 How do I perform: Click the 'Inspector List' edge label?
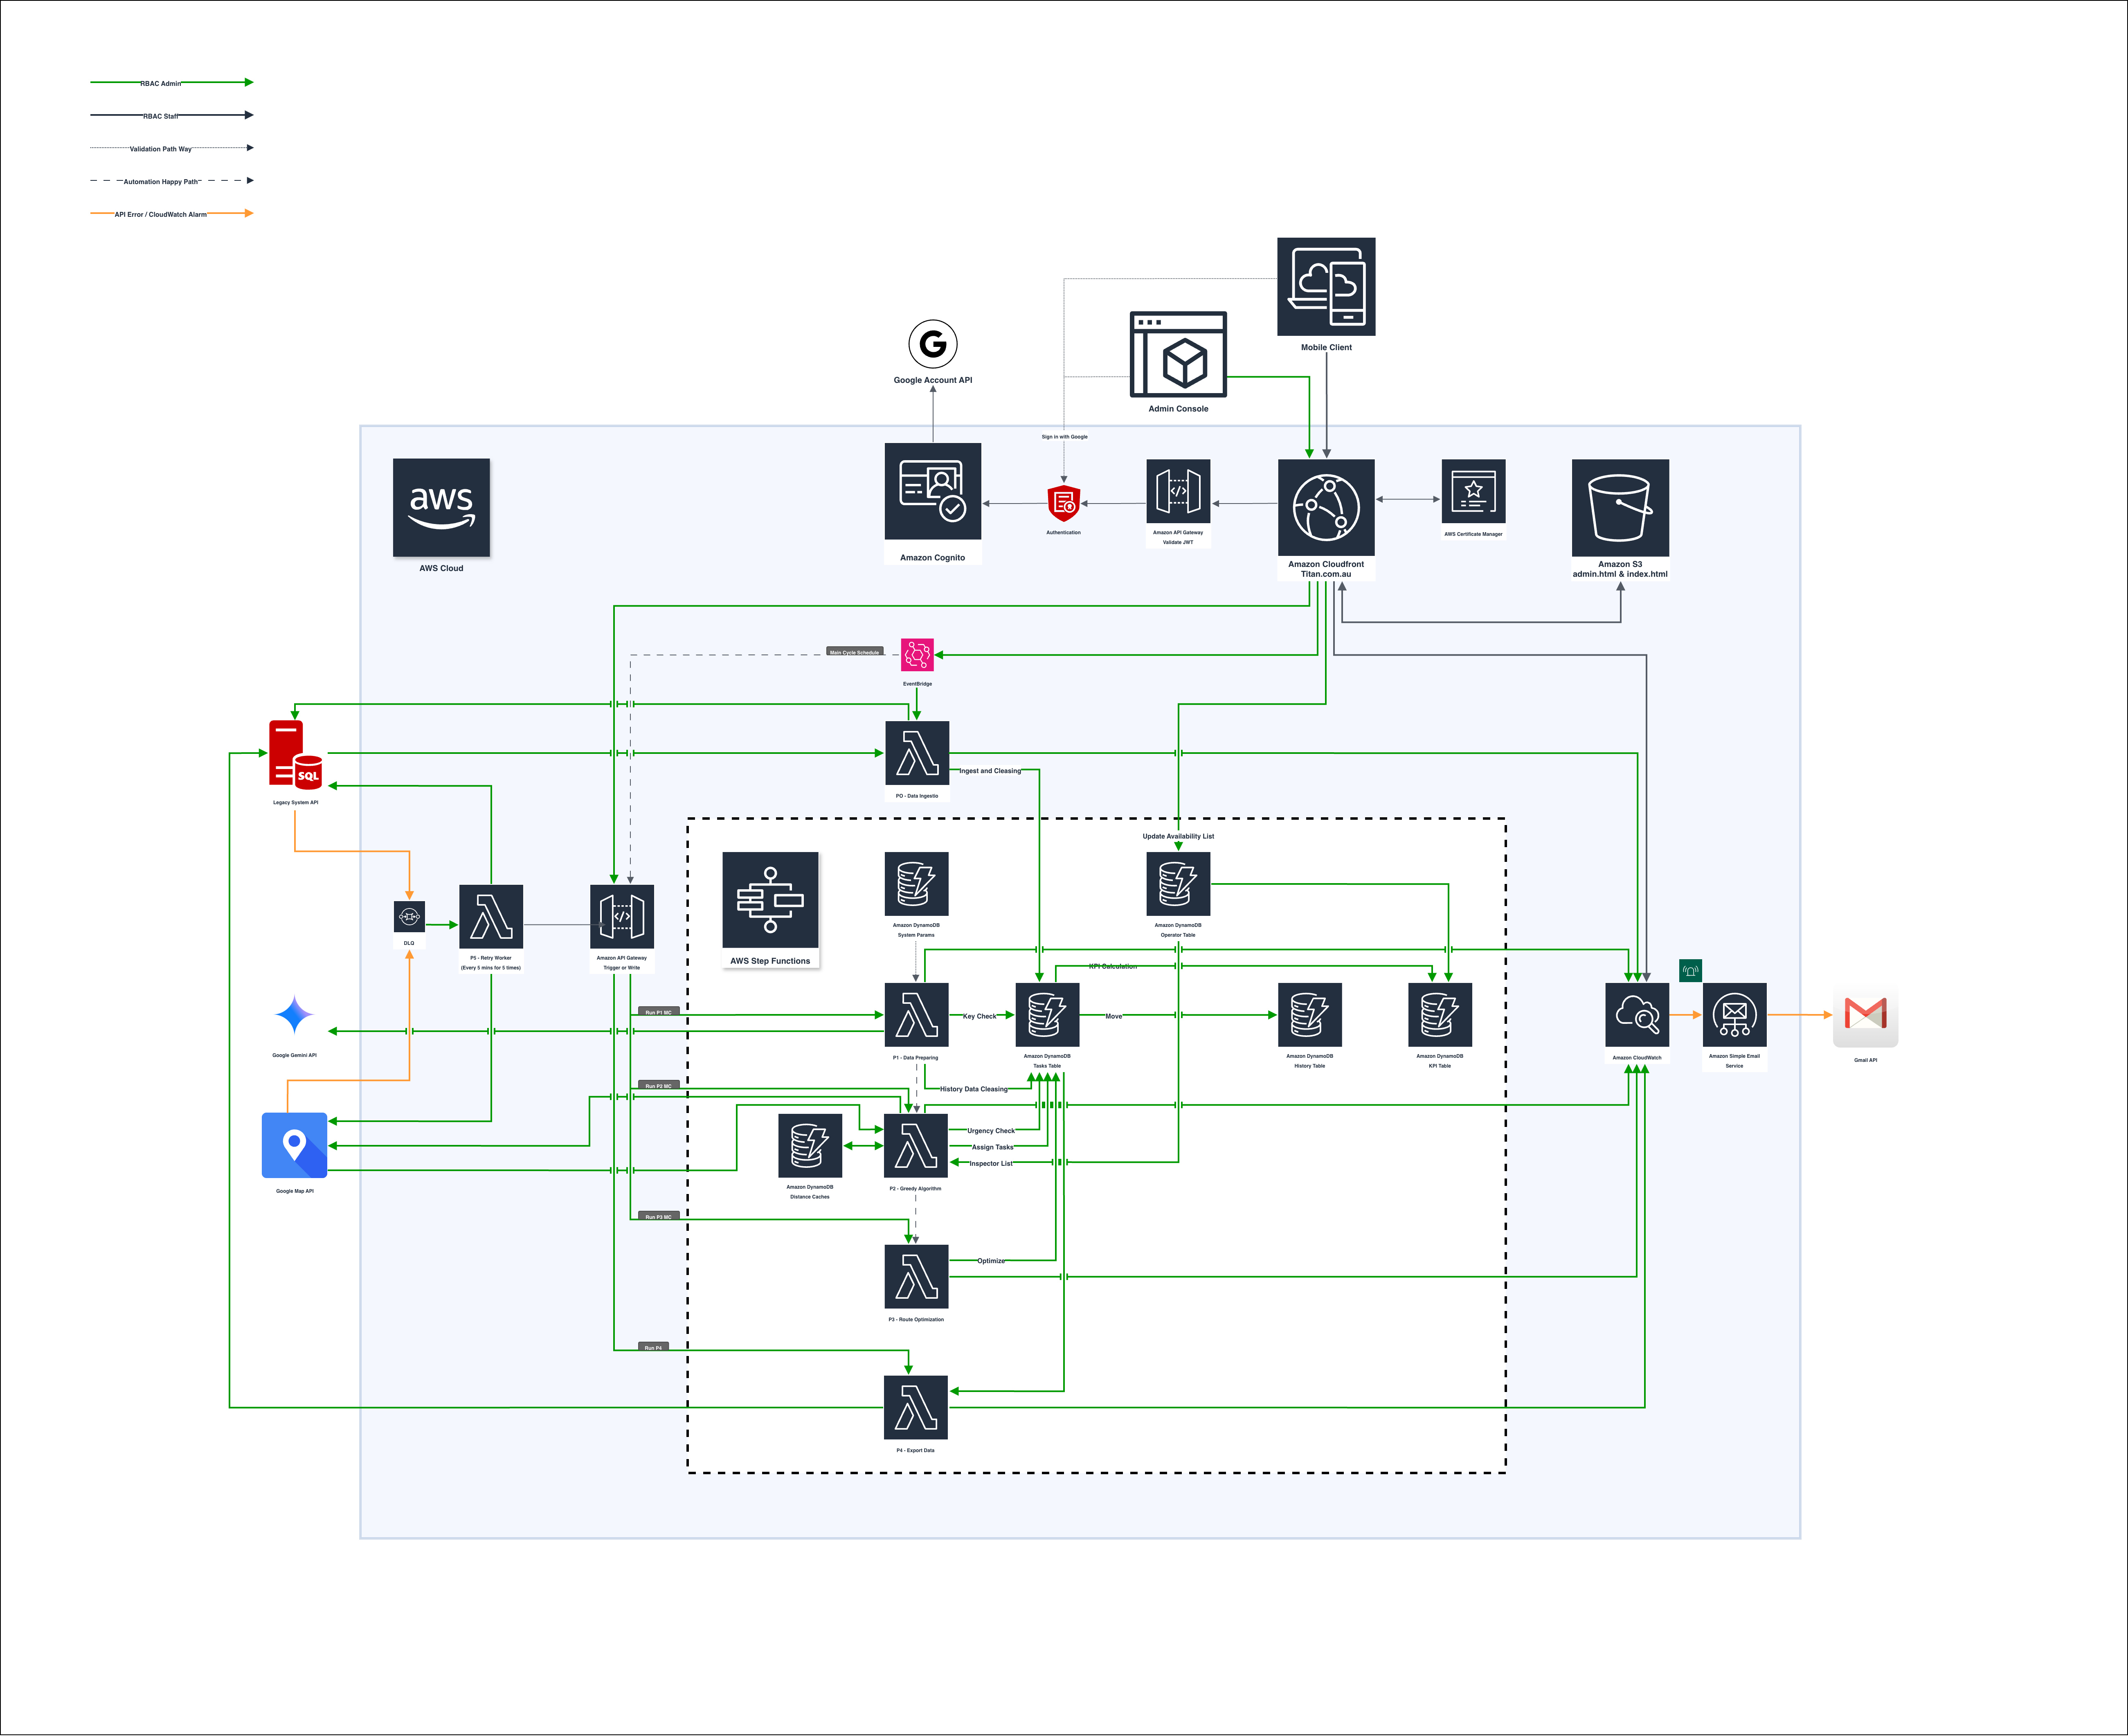pos(991,1163)
